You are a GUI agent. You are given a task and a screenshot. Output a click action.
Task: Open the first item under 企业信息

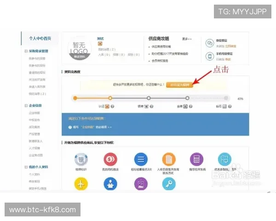point(34,113)
